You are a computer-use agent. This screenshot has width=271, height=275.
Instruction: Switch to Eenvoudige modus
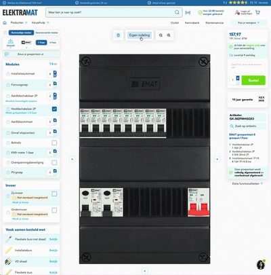click(x=22, y=33)
